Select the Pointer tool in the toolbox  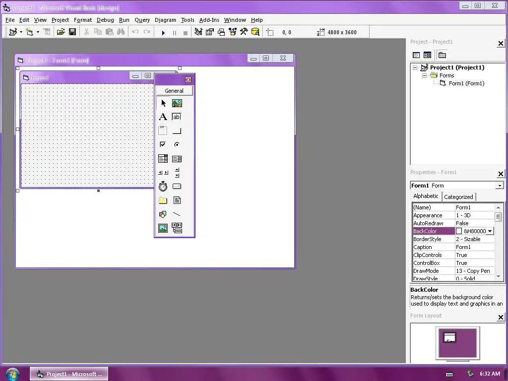click(x=163, y=103)
